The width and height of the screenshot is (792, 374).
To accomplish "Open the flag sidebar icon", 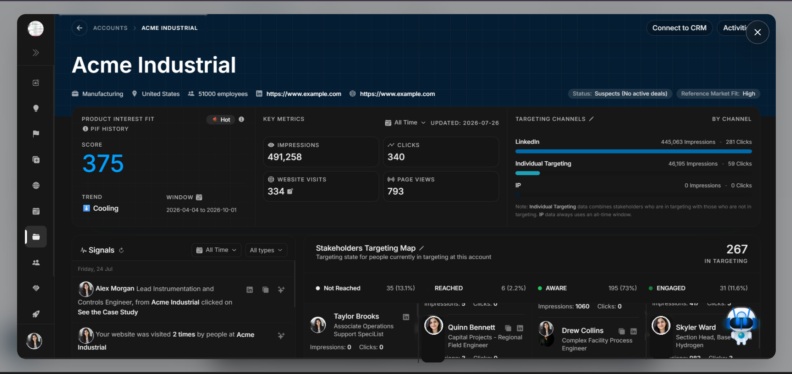I will tap(36, 134).
